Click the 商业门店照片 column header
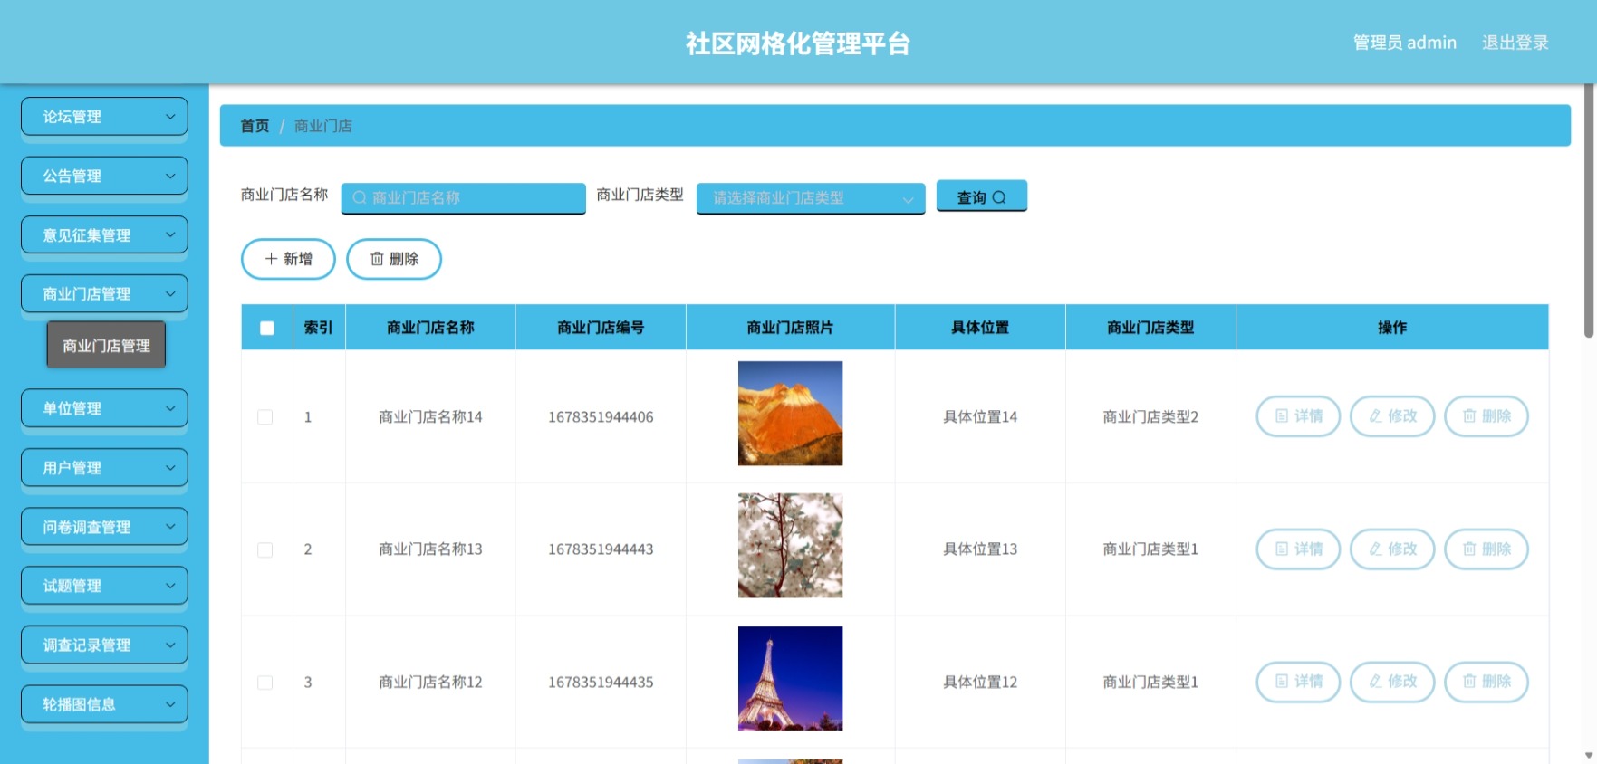The image size is (1597, 764). click(790, 328)
